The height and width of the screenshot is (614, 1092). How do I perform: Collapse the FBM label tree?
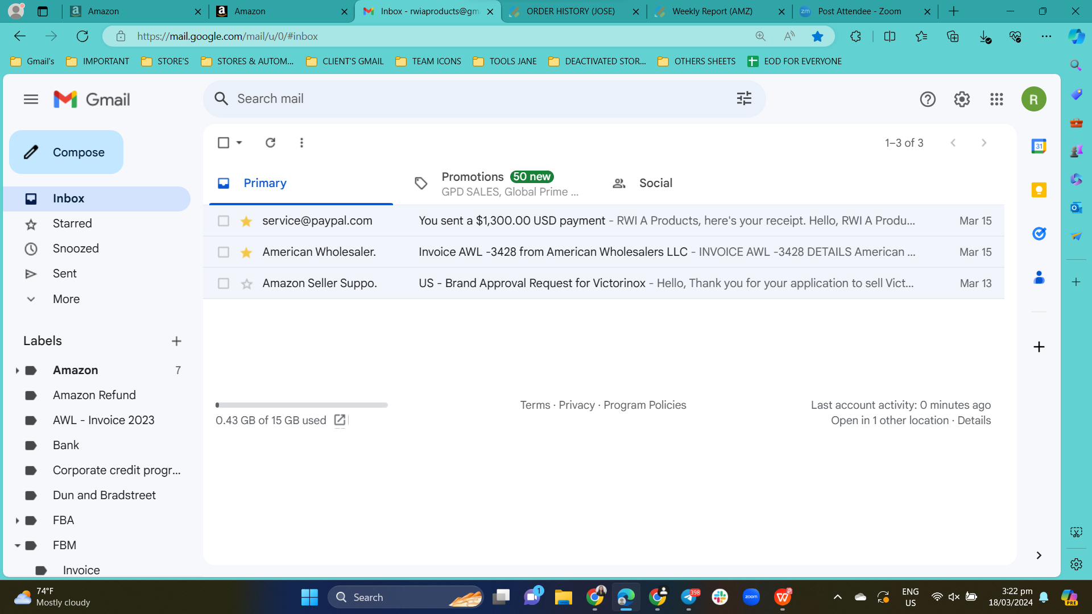tap(17, 546)
